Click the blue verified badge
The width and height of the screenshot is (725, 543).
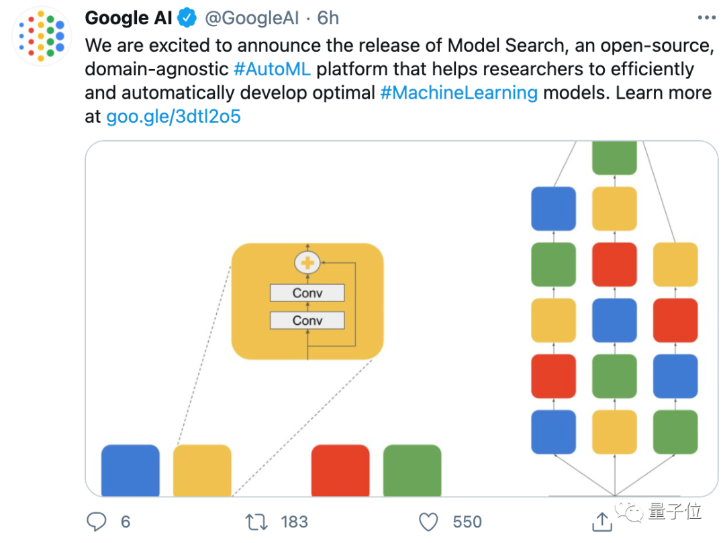(x=188, y=18)
